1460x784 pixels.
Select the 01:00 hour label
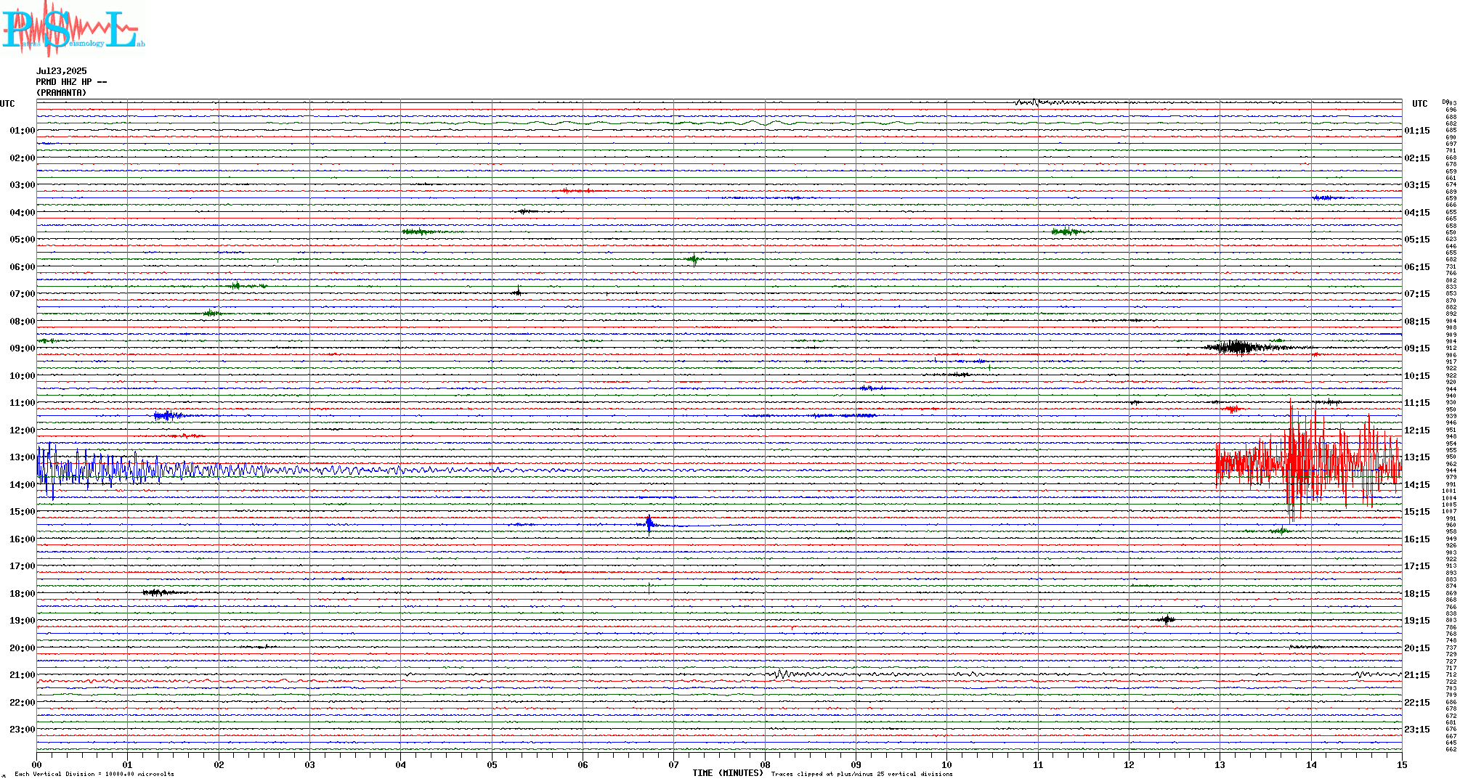point(23,131)
